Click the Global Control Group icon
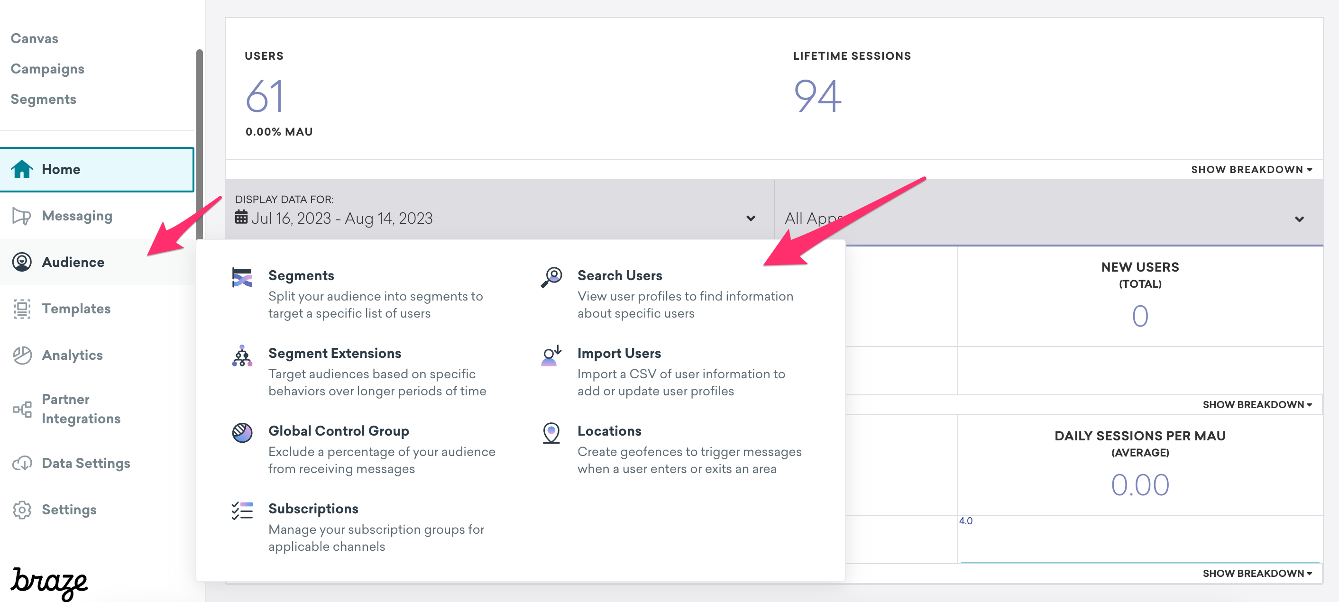 [242, 432]
